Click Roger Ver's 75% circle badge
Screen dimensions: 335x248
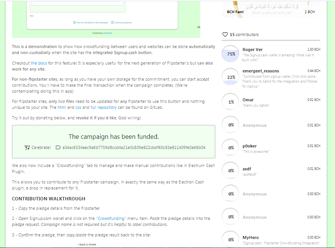pyautogui.click(x=230, y=54)
